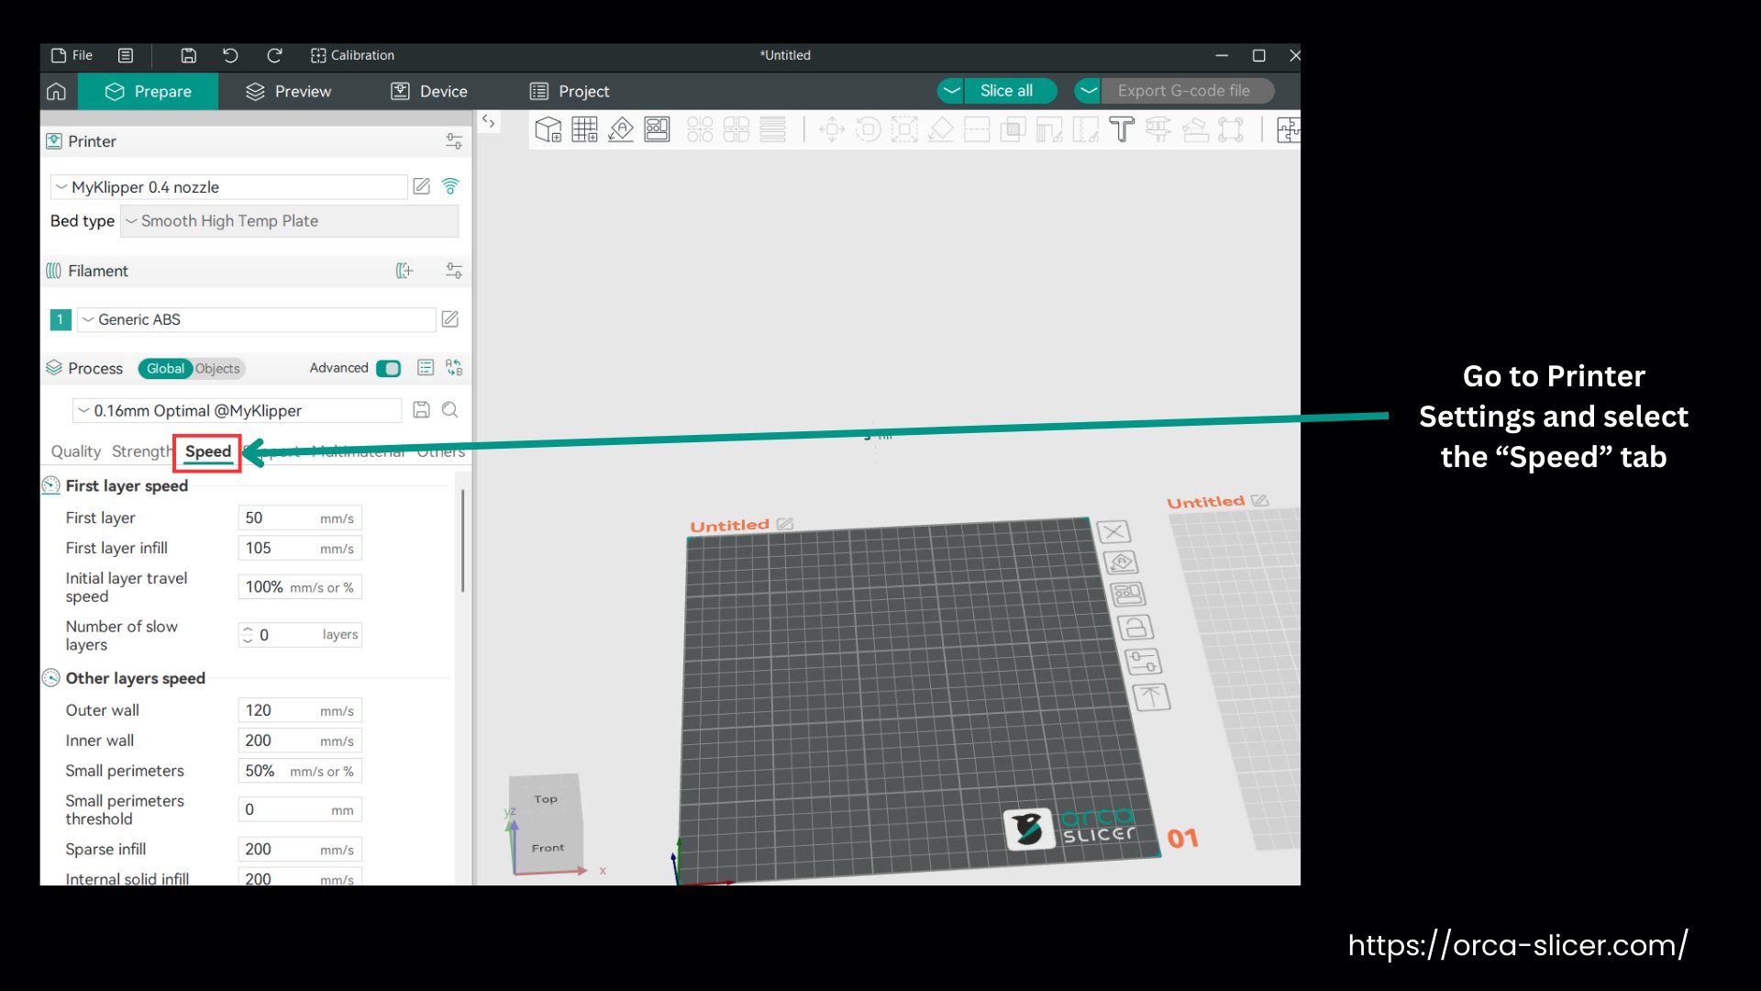Open the Speed settings tab
This screenshot has width=1761, height=991.
[x=208, y=451]
